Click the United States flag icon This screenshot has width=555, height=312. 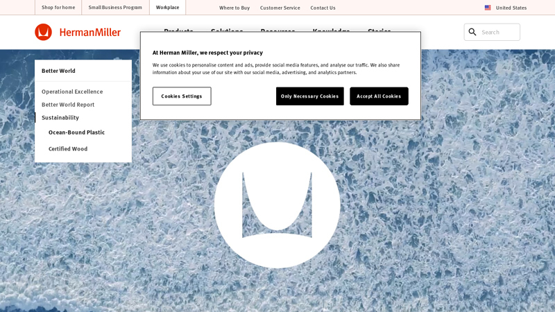point(488,8)
